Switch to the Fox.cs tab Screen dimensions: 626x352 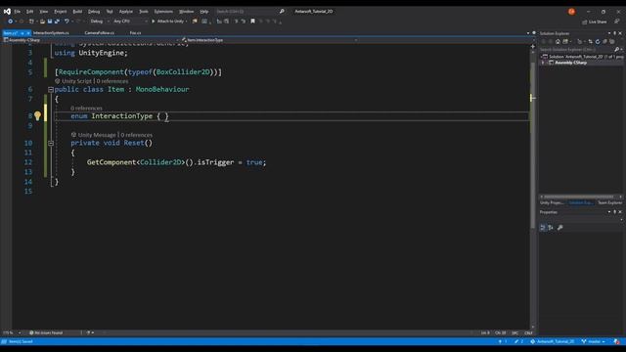click(x=135, y=33)
